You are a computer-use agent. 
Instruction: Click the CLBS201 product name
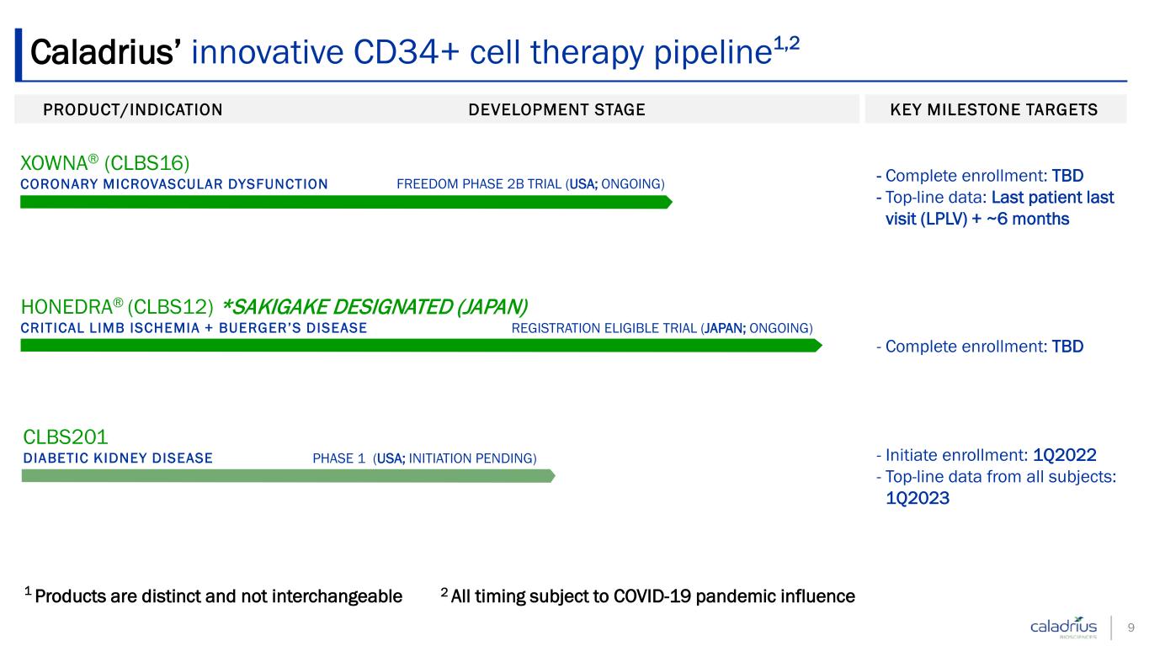tap(66, 437)
